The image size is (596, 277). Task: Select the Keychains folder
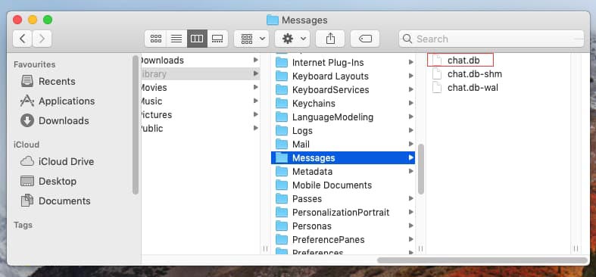click(343, 104)
